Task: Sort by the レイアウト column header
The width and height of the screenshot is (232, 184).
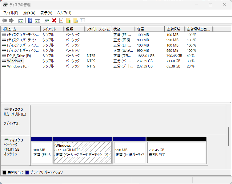Action: pos(52,29)
